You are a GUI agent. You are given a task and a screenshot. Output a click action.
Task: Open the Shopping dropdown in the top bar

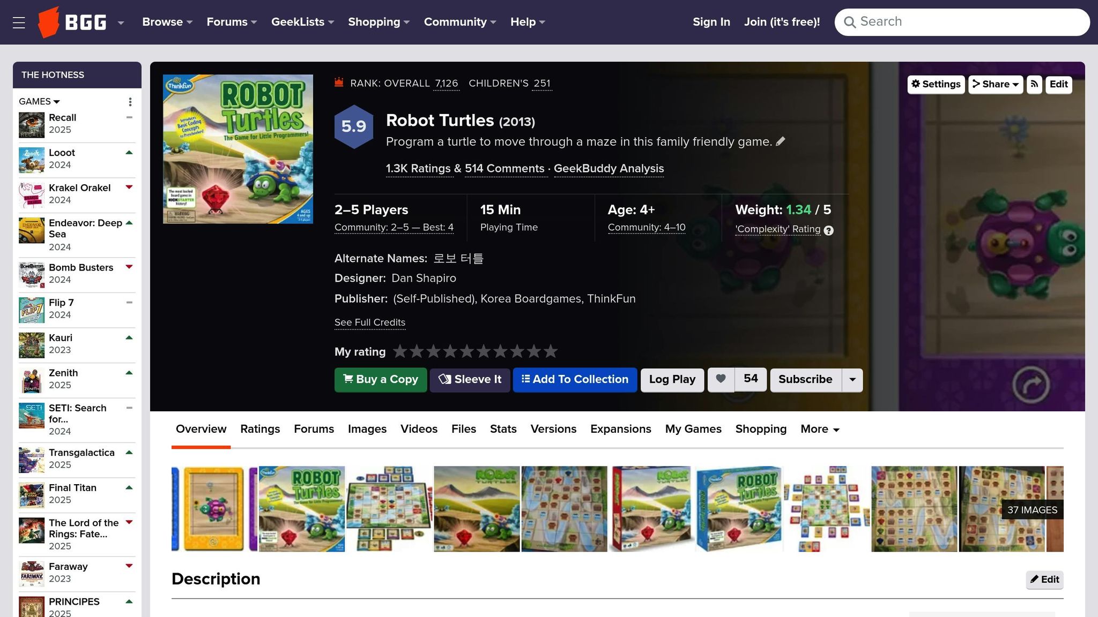tap(379, 22)
